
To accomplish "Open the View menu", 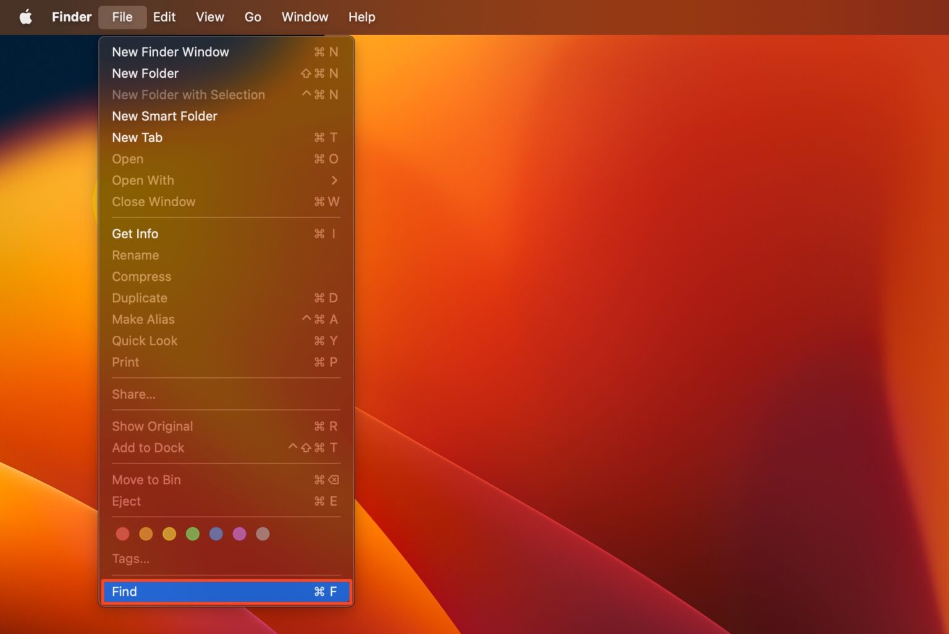I will coord(209,17).
